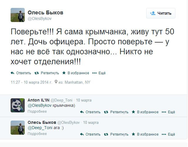
Task: Open Олесь Быков main profile avatar
Action: tap(17, 15)
